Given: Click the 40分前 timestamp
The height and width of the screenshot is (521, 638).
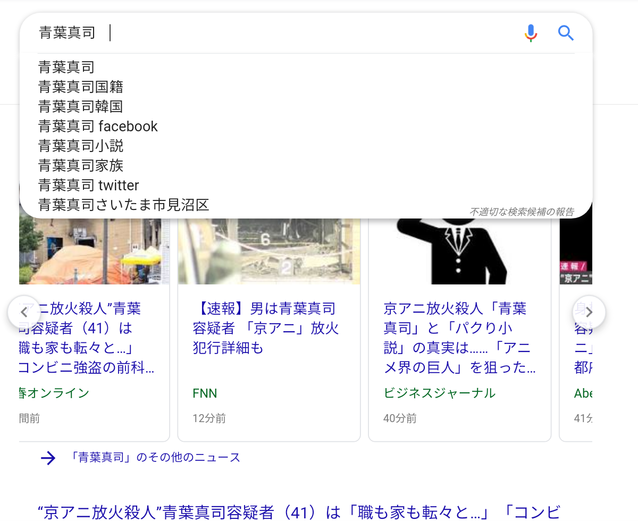Looking at the screenshot, I should (x=400, y=418).
